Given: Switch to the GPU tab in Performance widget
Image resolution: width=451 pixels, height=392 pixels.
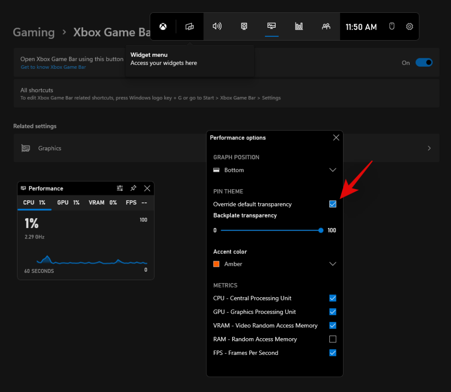Looking at the screenshot, I should (x=68, y=202).
